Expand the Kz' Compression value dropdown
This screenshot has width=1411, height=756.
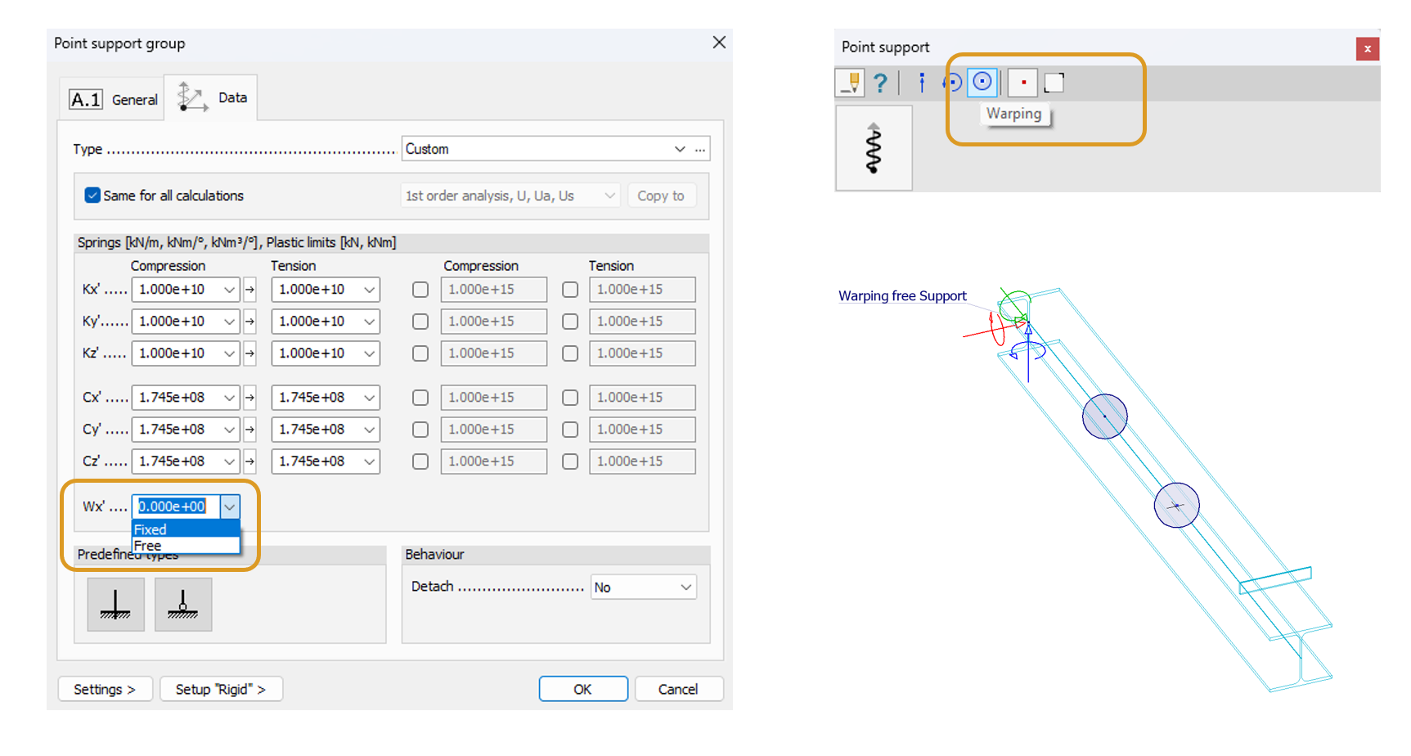tap(227, 353)
